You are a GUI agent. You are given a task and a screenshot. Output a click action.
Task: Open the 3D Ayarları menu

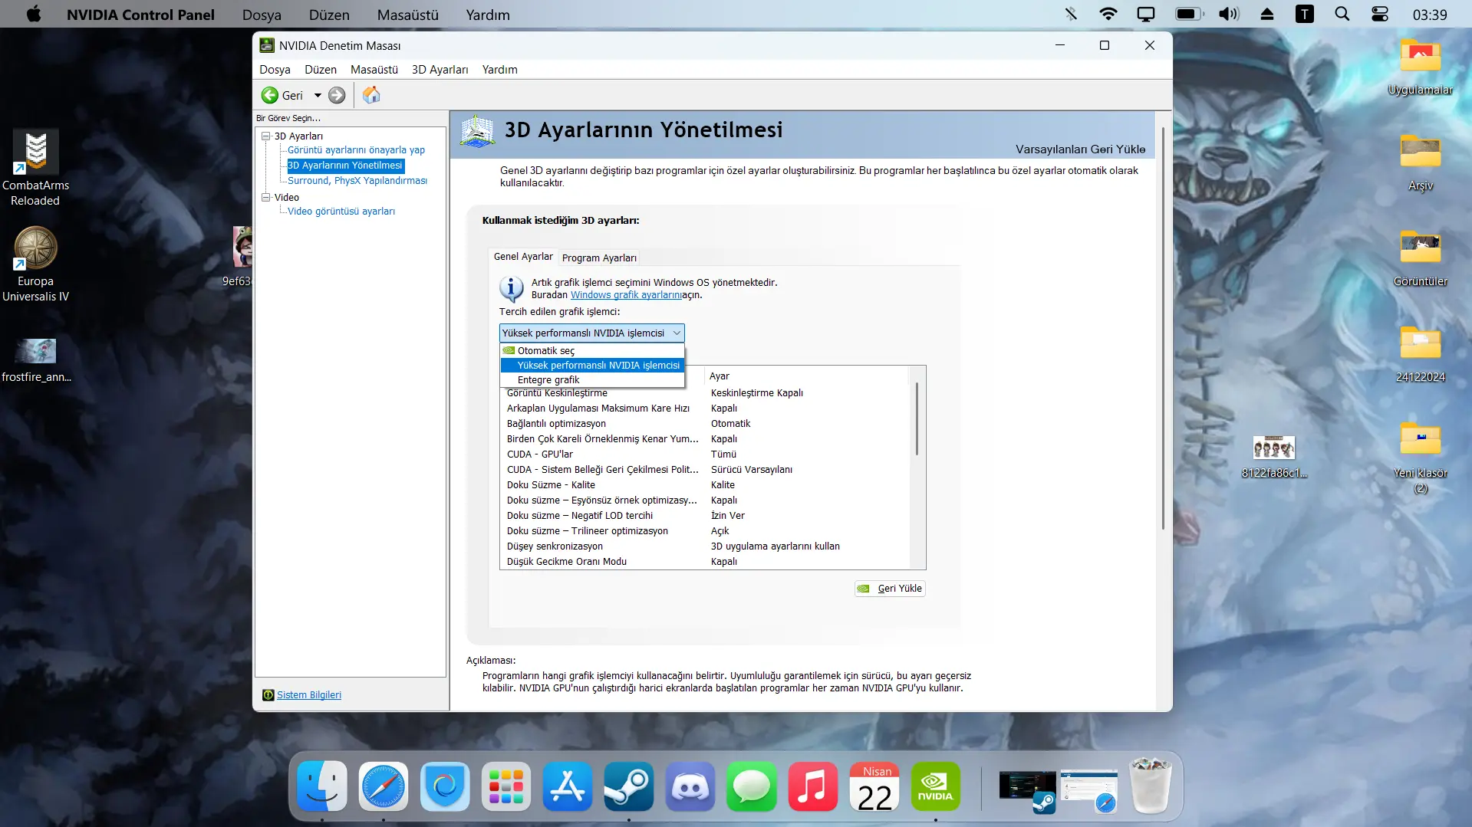(440, 70)
